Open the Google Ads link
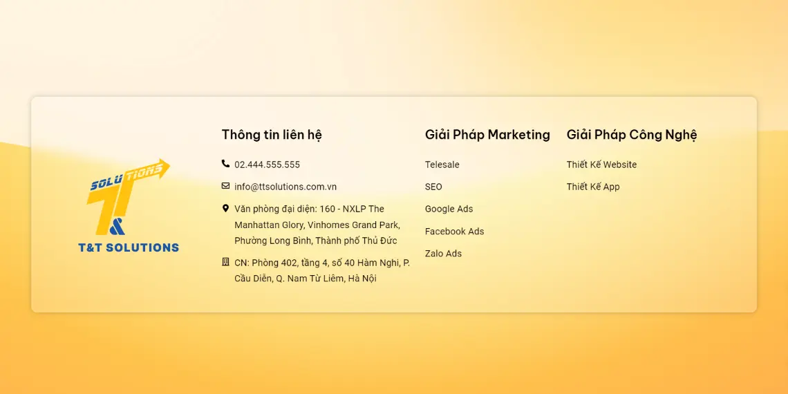The width and height of the screenshot is (788, 394). (x=449, y=209)
